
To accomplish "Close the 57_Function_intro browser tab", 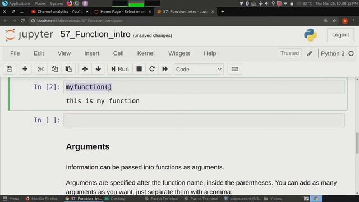I will point(213,11).
